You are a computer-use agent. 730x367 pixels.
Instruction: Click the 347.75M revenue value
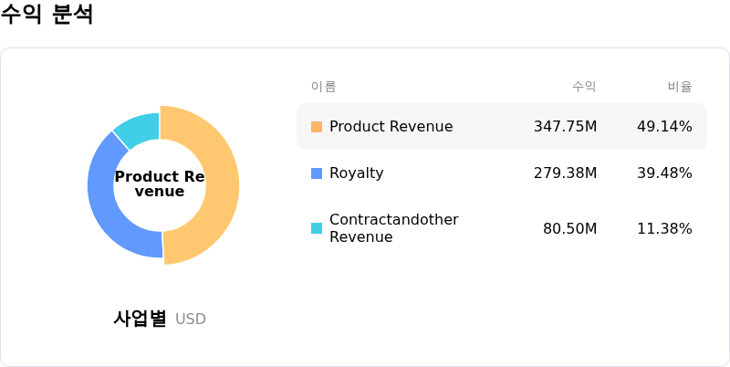point(565,127)
